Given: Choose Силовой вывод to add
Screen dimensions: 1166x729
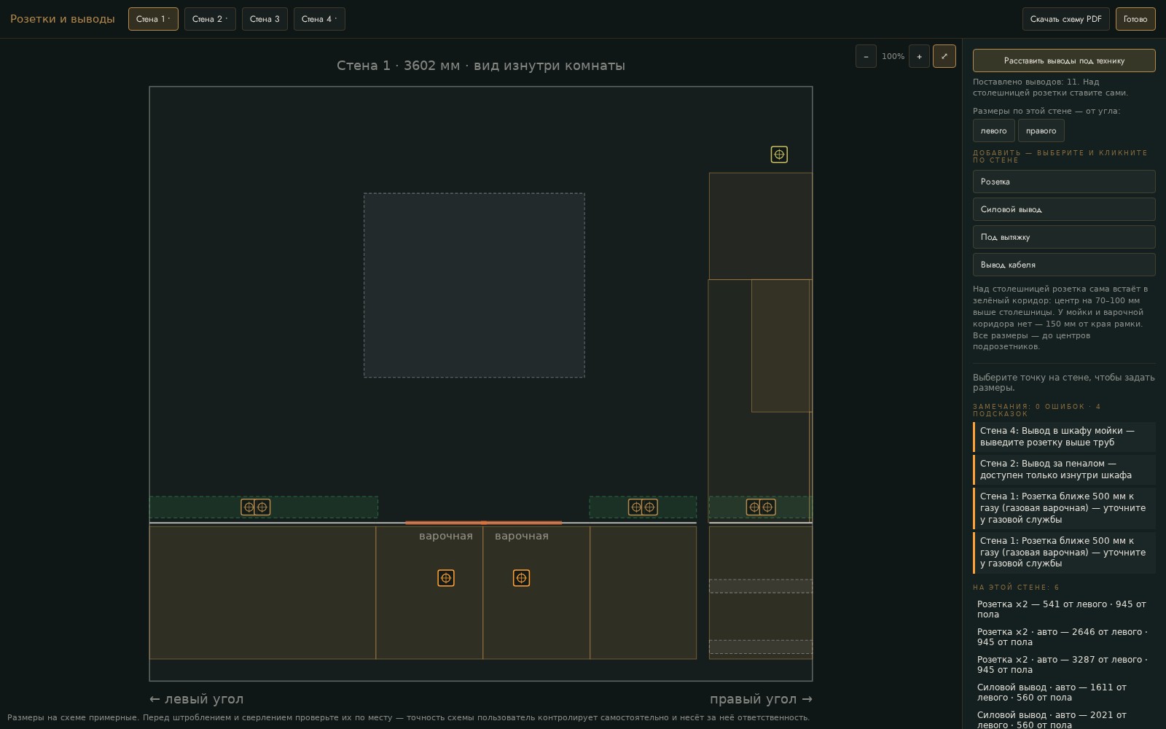Looking at the screenshot, I should [1064, 209].
